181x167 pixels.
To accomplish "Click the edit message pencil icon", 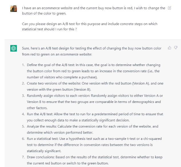I will (170, 8).
